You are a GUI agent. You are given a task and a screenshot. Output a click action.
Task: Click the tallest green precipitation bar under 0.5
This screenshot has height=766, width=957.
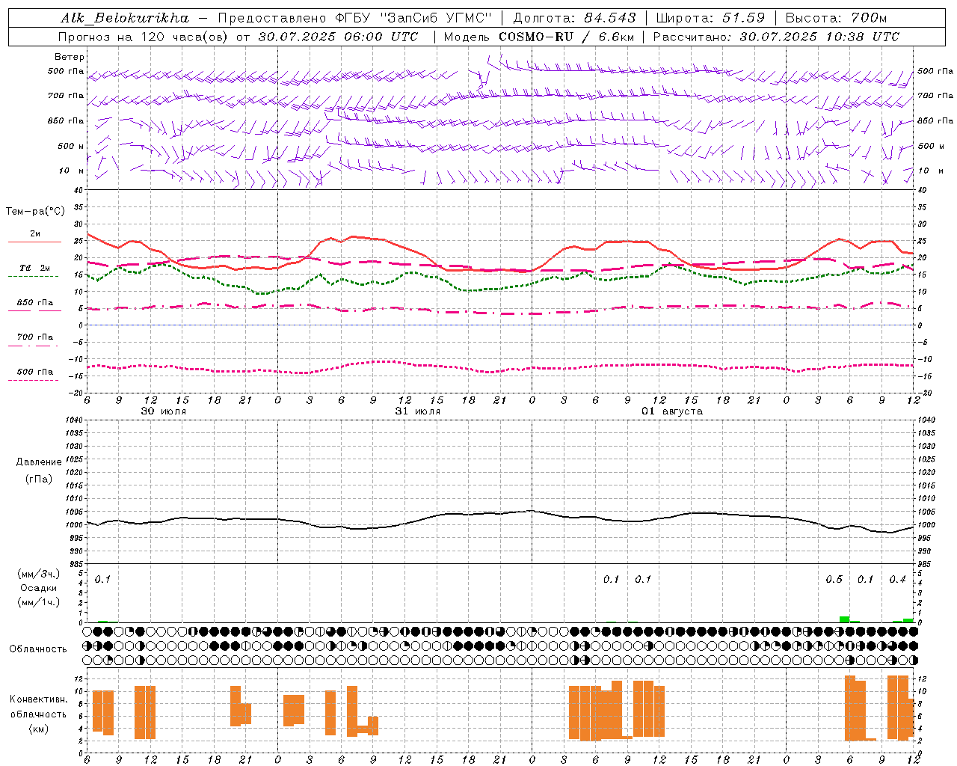coord(844,619)
